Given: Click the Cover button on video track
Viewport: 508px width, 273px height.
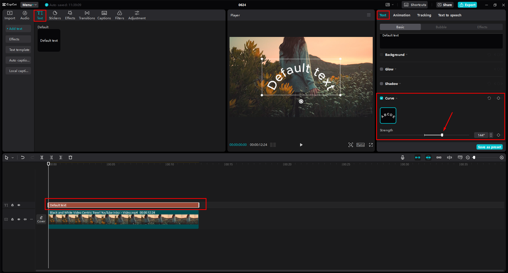Looking at the screenshot, I should pos(41,219).
